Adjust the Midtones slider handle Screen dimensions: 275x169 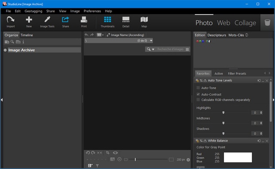point(223,123)
